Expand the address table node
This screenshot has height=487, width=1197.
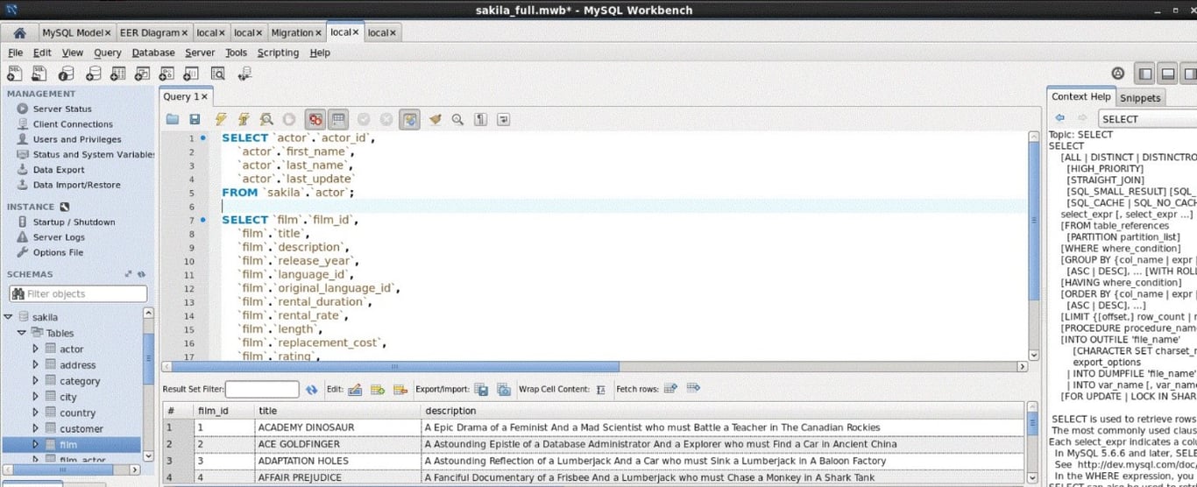click(36, 364)
